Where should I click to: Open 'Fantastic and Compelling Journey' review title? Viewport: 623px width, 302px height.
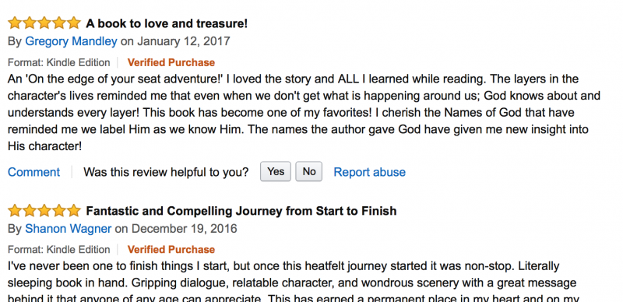(x=241, y=211)
